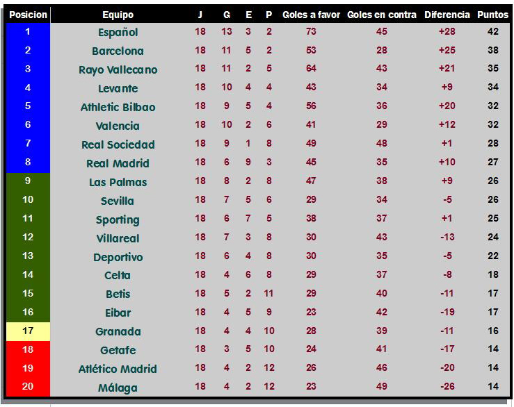514x407 pixels.
Task: Select the yellow position 17 cell
Action: point(28,331)
